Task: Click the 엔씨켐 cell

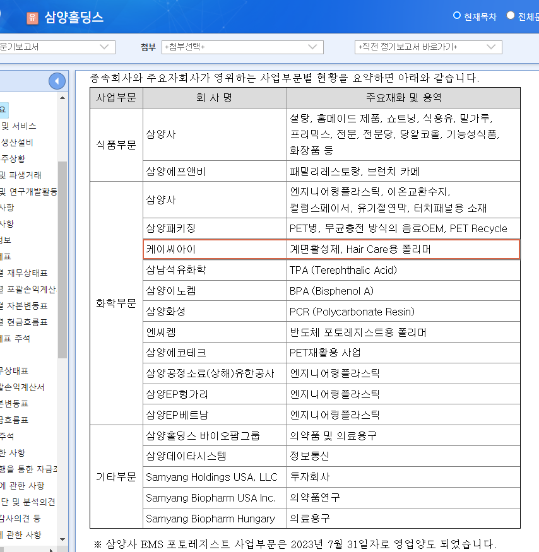Action: [215, 332]
